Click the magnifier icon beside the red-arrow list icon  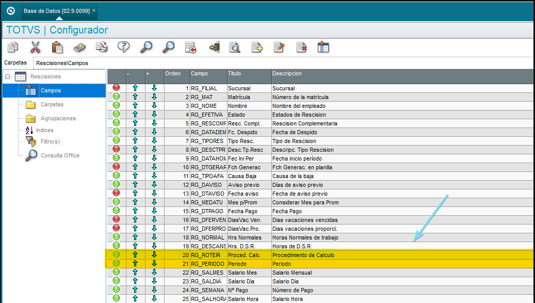click(x=168, y=47)
